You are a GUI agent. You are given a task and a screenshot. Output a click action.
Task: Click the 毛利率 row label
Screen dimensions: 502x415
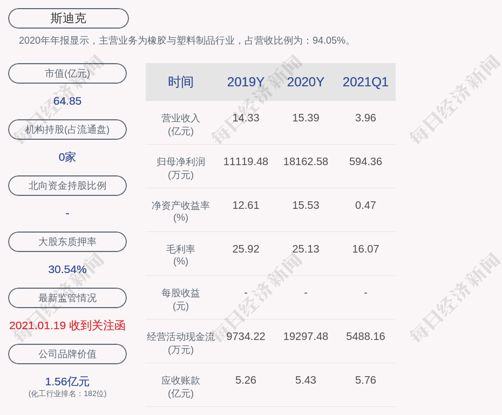click(181, 255)
